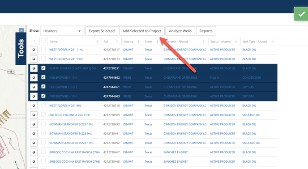
Task: Open the Well Type - Aliased column menu dots
Action: click(273, 42)
